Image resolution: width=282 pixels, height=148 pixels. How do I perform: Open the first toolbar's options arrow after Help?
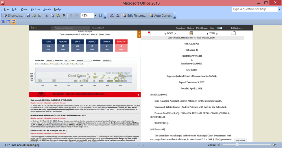click(105, 17)
